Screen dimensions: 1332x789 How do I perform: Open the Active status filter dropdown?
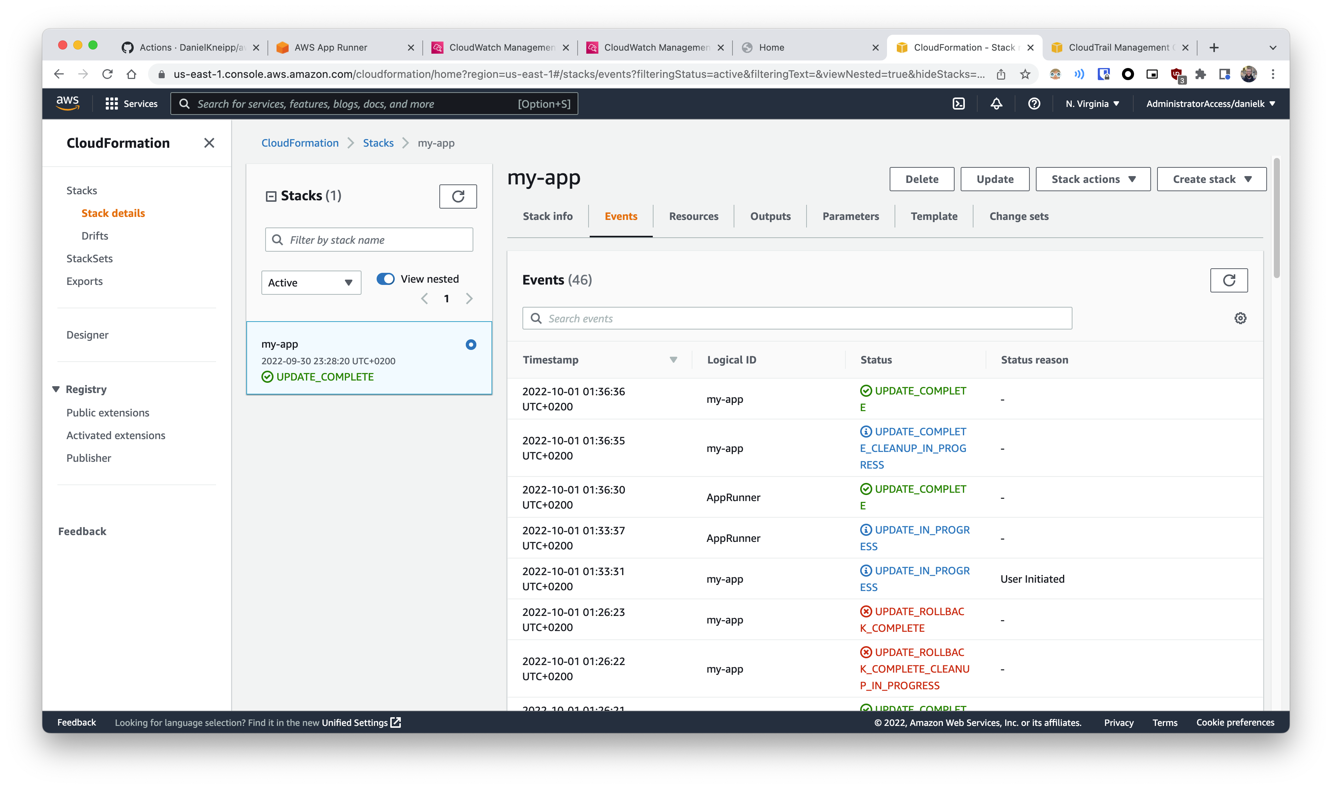click(311, 282)
